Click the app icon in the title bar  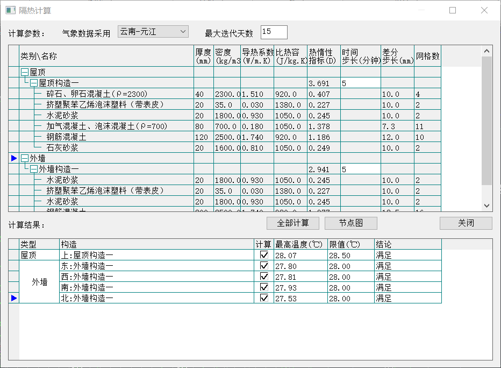pyautogui.click(x=10, y=10)
